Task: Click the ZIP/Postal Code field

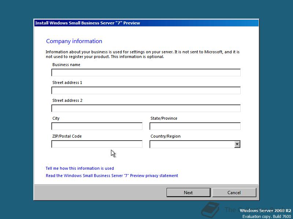Action: tap(97, 144)
